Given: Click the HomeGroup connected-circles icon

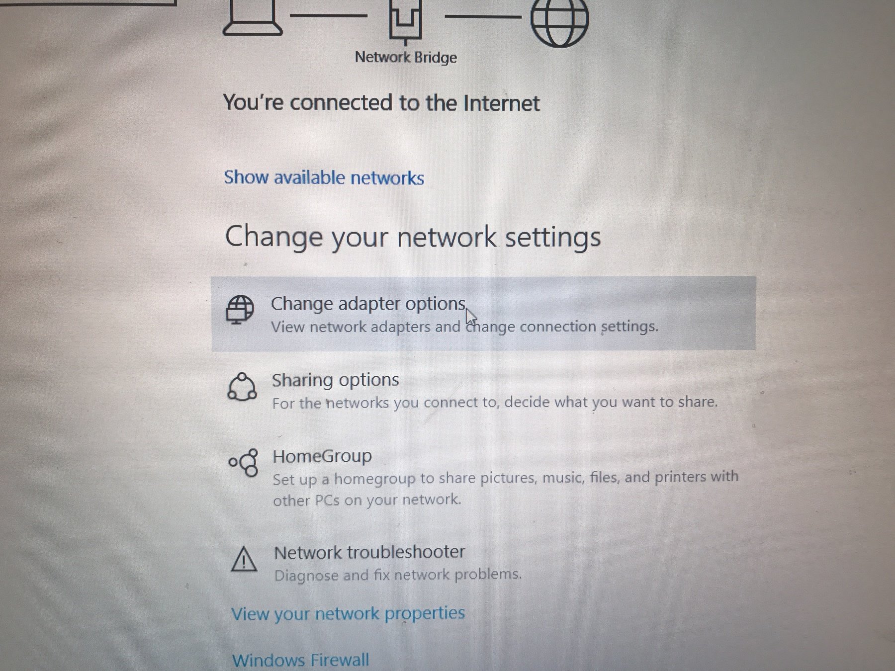Looking at the screenshot, I should coord(244,463).
